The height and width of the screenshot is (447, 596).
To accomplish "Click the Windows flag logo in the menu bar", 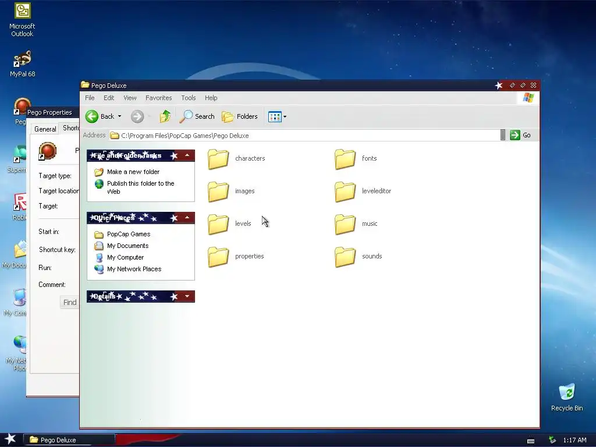I will [528, 98].
